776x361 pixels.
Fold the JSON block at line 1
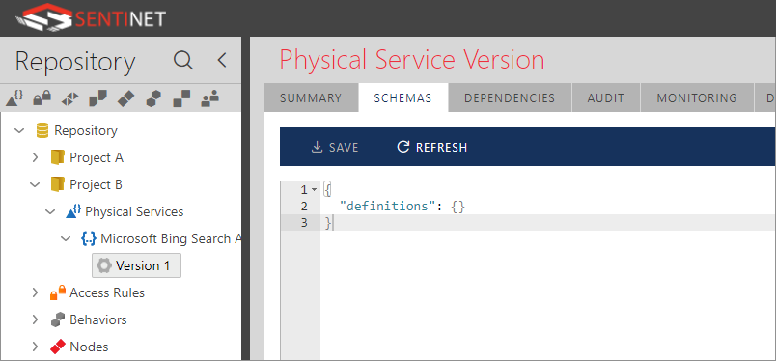315,190
